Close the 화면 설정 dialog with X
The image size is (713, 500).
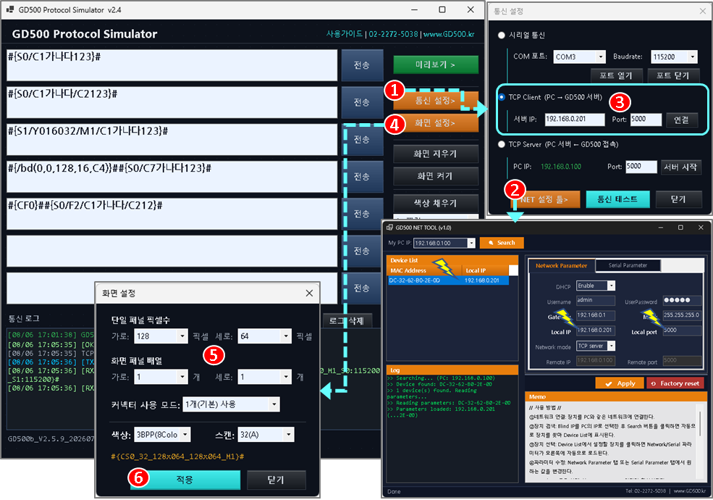pyautogui.click(x=309, y=293)
